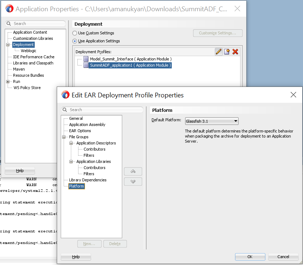The height and width of the screenshot is (265, 303).
Task: Select Contributors under Application Descriptors
Action: coord(94,149)
